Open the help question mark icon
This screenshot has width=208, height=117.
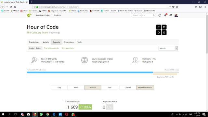pos(160,15)
